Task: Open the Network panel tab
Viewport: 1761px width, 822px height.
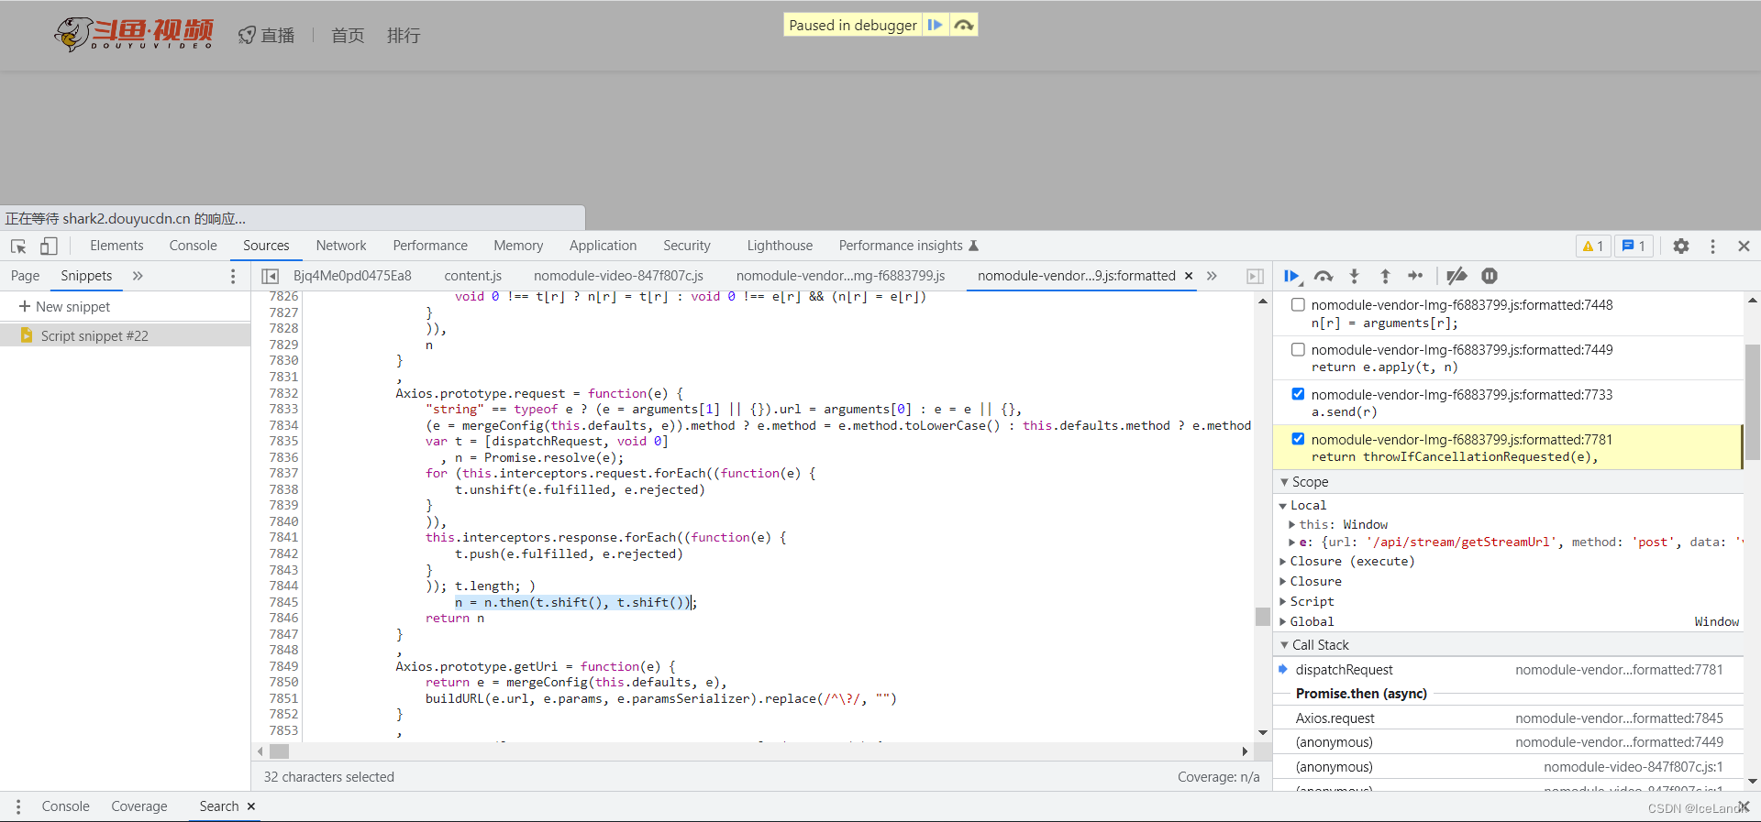Action: pyautogui.click(x=341, y=246)
